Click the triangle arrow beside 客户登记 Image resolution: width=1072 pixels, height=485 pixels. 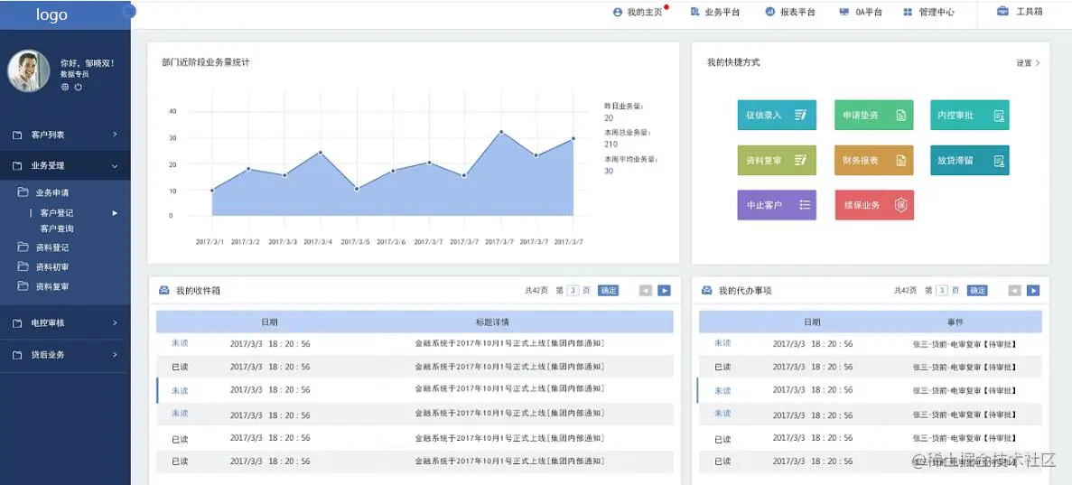tap(115, 213)
